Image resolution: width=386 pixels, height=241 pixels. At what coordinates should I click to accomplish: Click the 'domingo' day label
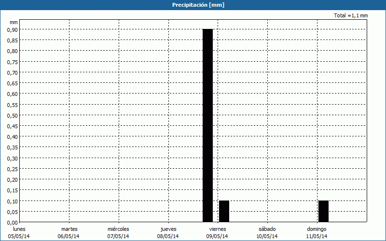tap(317, 229)
